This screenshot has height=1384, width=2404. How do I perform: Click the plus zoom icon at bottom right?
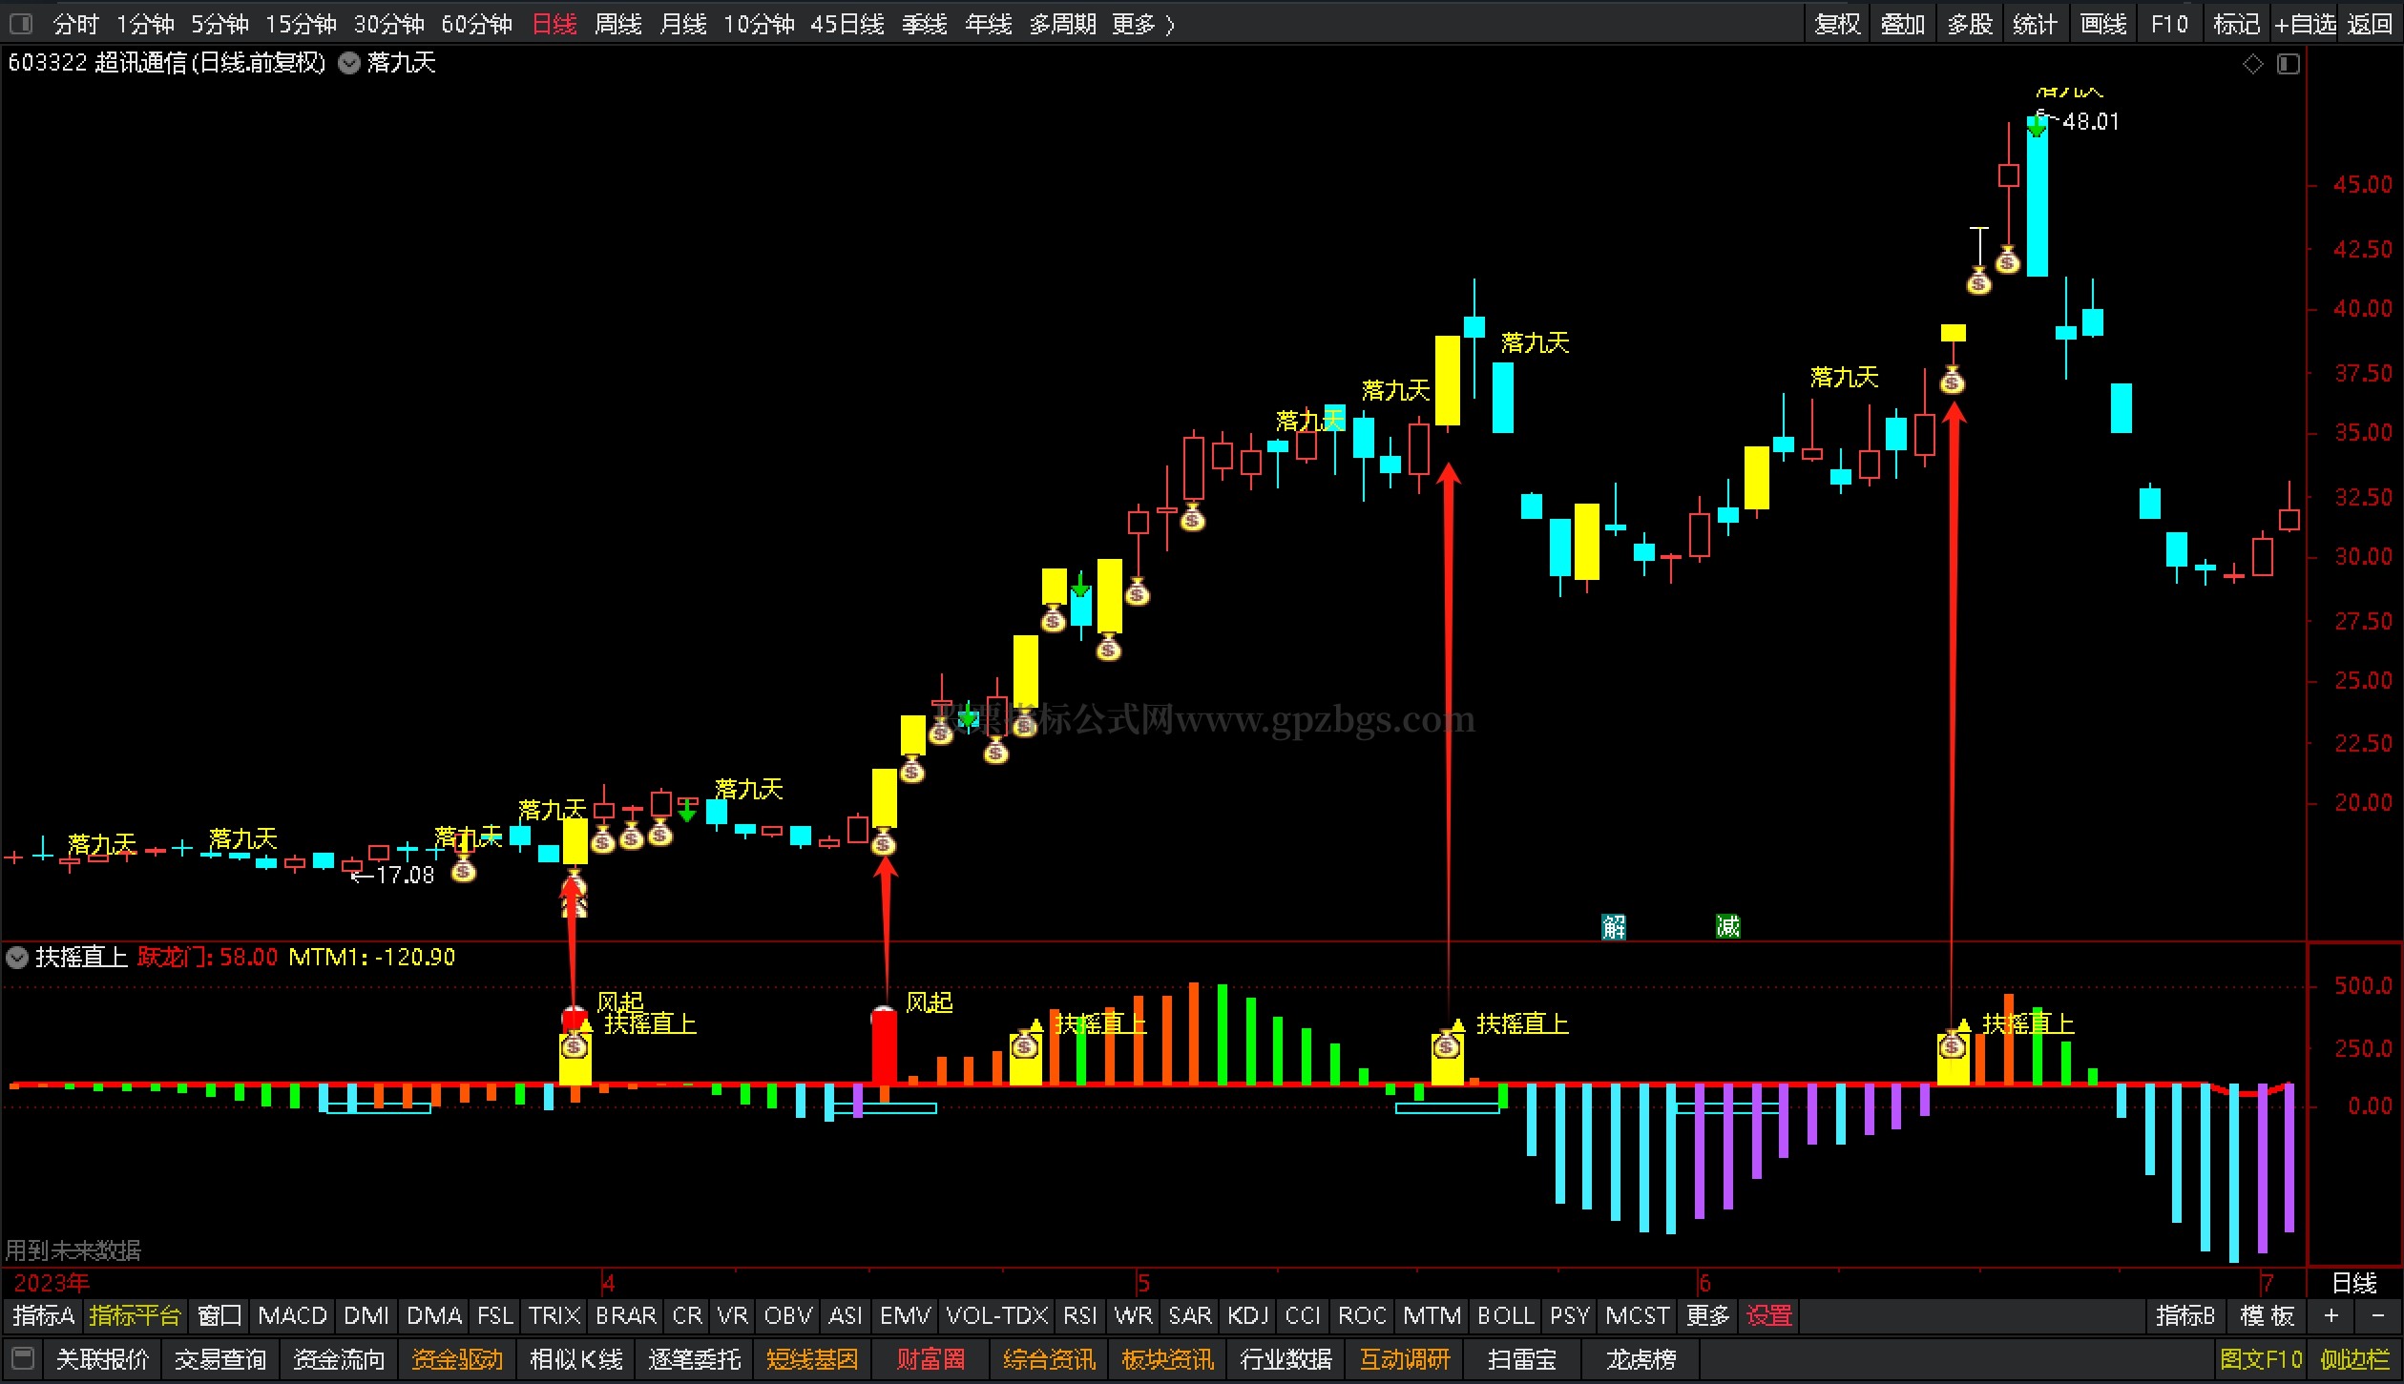(x=2331, y=1315)
